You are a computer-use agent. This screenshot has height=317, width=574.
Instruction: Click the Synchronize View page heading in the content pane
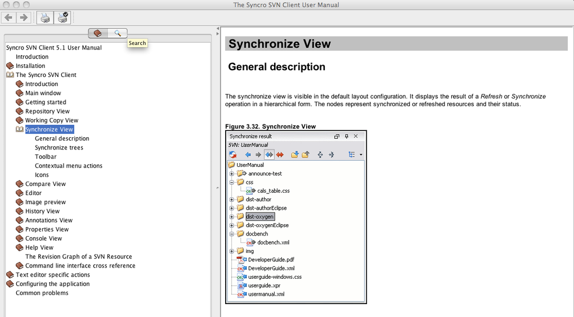pyautogui.click(x=279, y=44)
